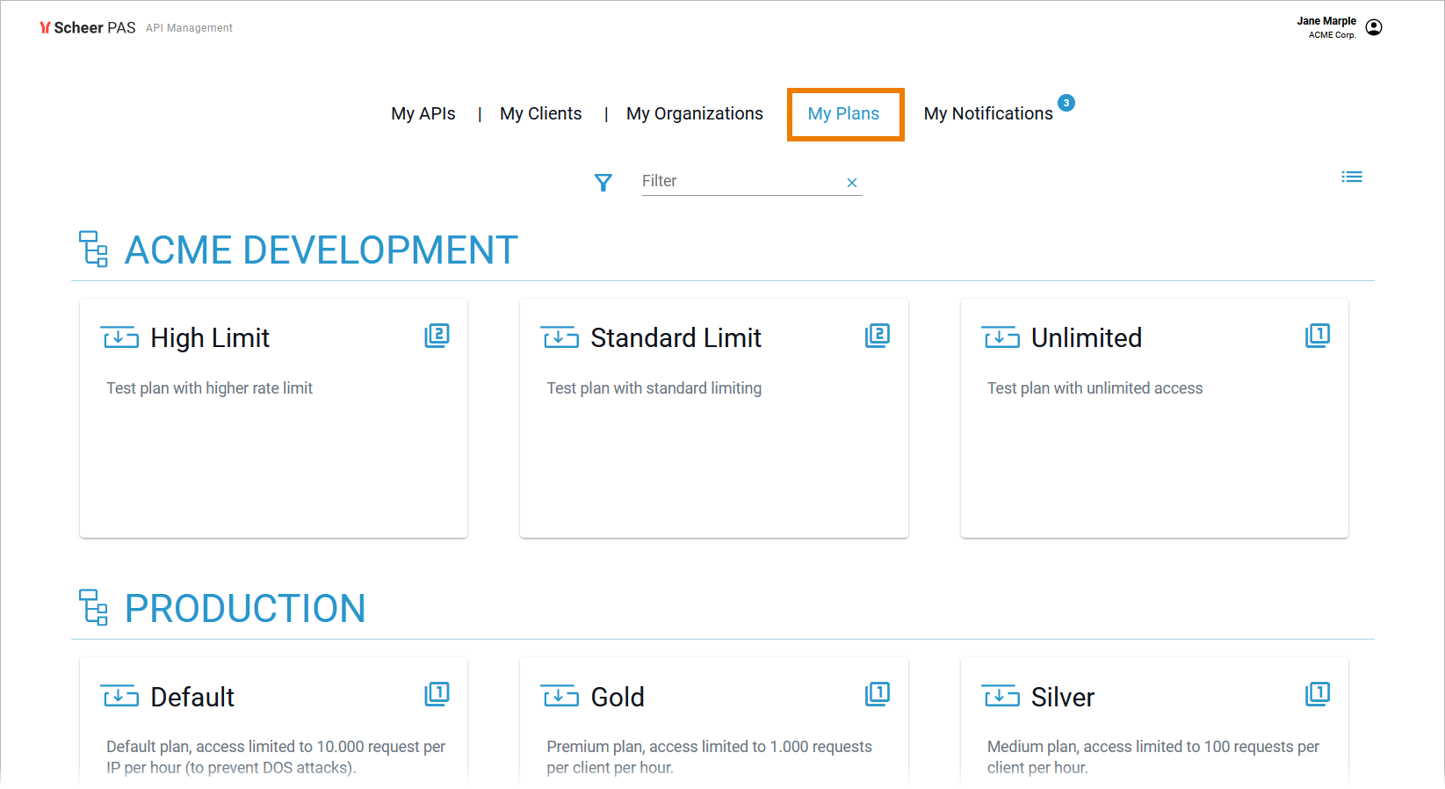
Task: Open the ACME DEVELOPMENT organization heading
Action: click(x=321, y=250)
